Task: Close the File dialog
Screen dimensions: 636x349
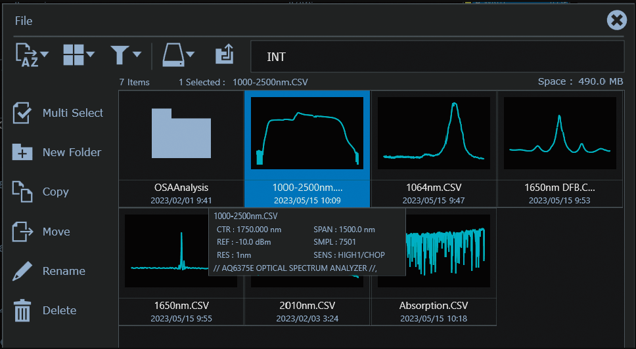Action: [616, 21]
